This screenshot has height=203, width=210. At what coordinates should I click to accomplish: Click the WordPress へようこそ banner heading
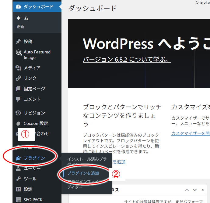pos(146,44)
